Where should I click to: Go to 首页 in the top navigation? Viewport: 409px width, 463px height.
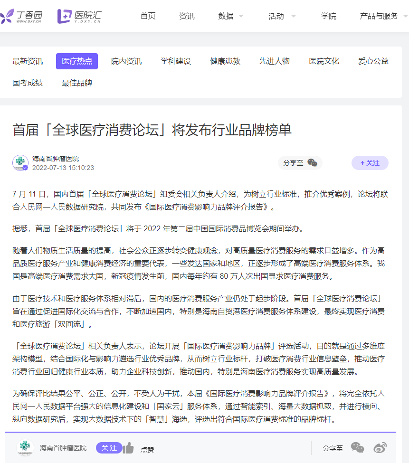coord(148,16)
